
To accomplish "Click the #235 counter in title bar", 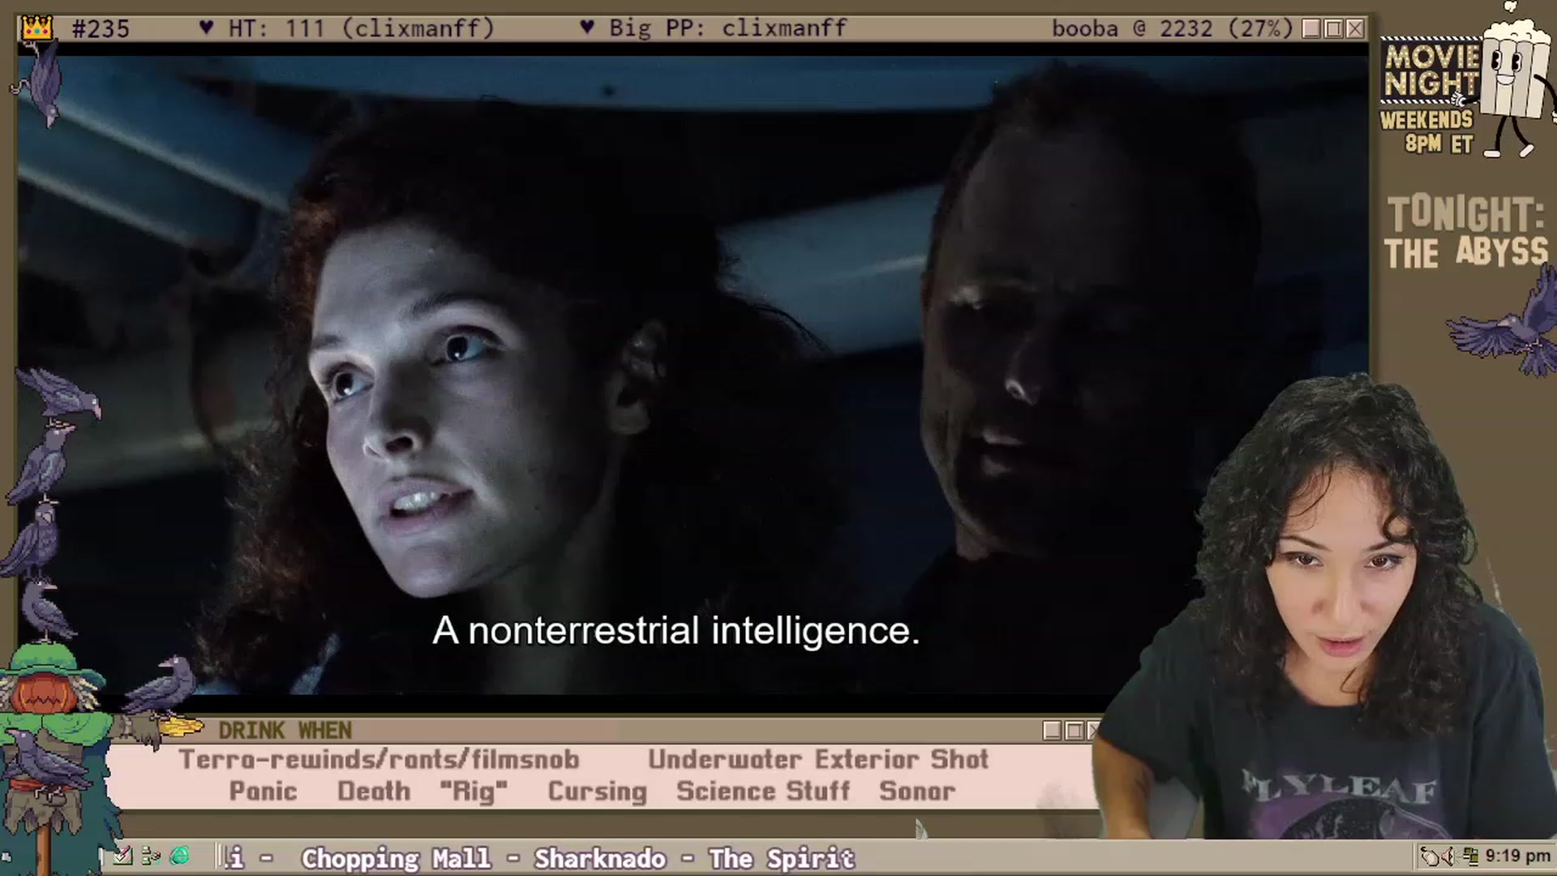I will [x=101, y=29].
